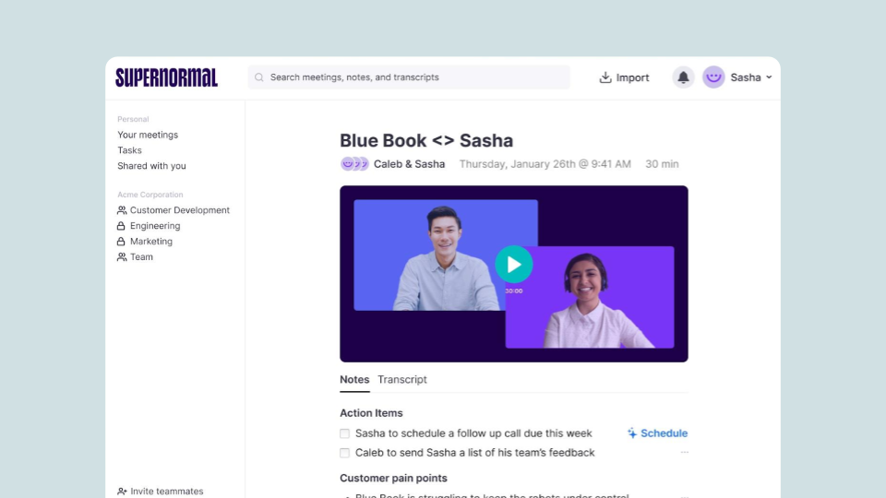Click the search meetings input field
886x498 pixels.
point(415,77)
